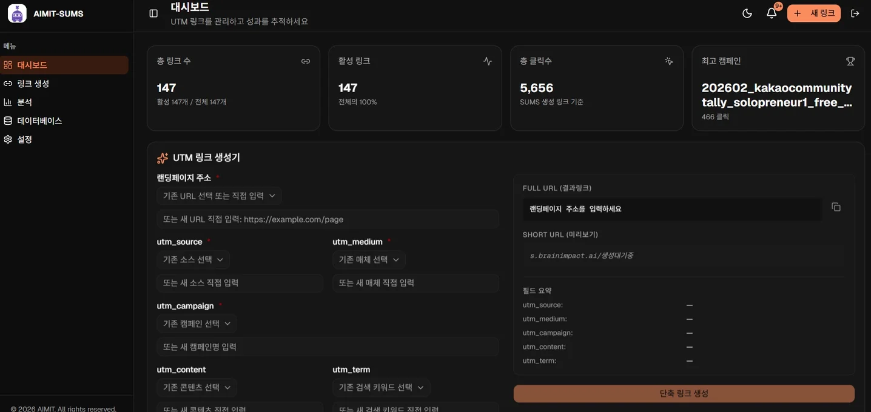The image size is (871, 412).
Task: Toggle the sidebar panel icon
Action: click(x=153, y=13)
